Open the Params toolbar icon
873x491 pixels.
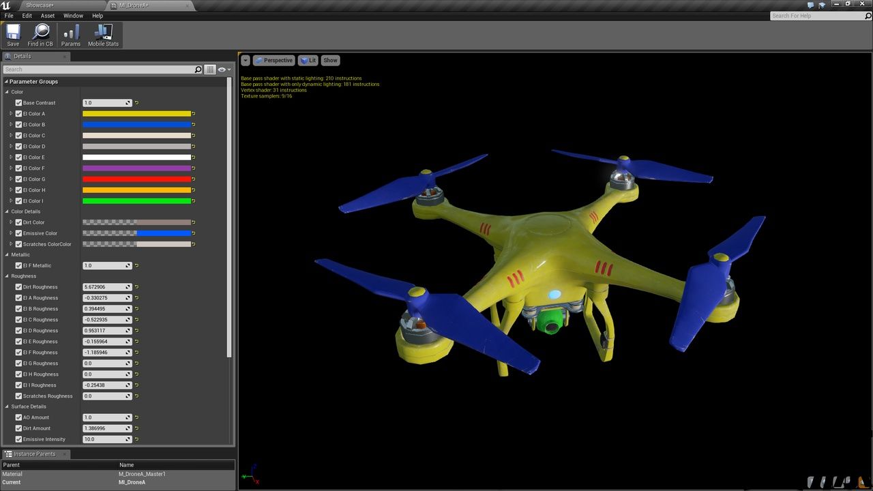pos(70,35)
